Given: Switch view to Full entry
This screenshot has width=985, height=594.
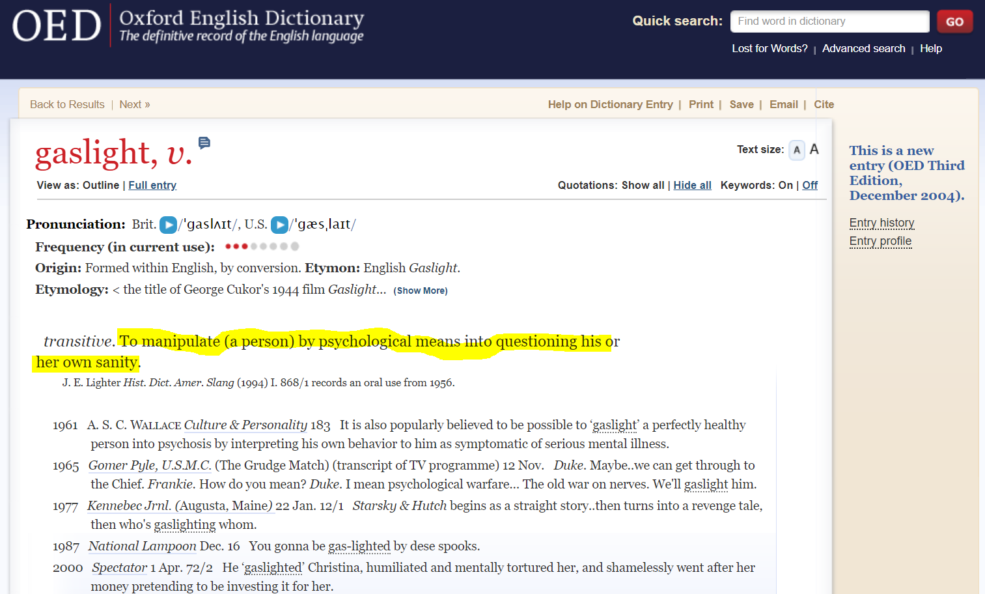Looking at the screenshot, I should [152, 185].
